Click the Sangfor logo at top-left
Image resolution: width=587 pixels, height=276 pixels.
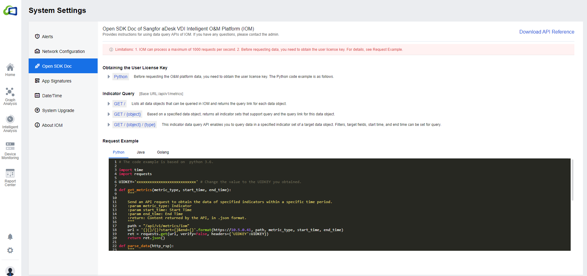tap(10, 11)
